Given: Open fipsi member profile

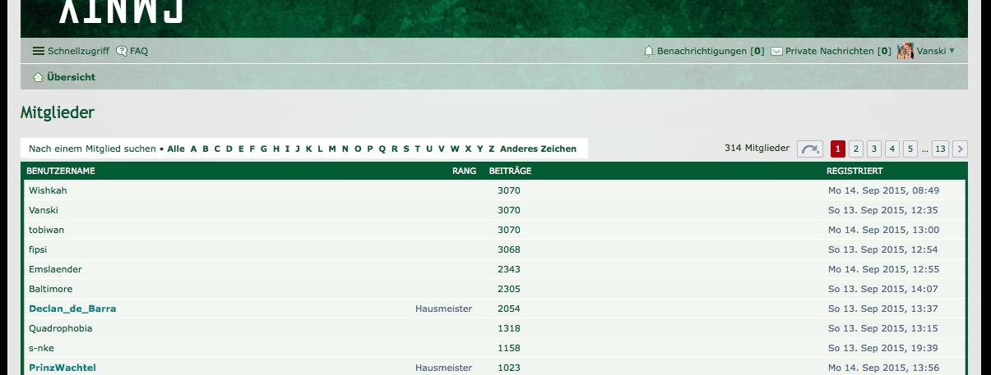Looking at the screenshot, I should click(39, 249).
